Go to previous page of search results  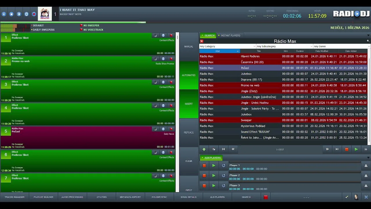(233, 149)
